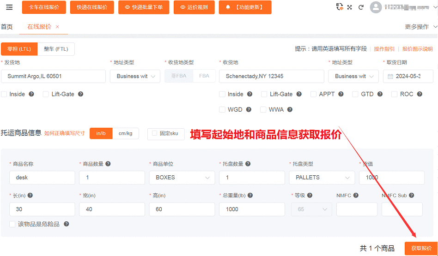Switch to the 整车 (FTL) tab
The image size is (438, 256).
56,49
